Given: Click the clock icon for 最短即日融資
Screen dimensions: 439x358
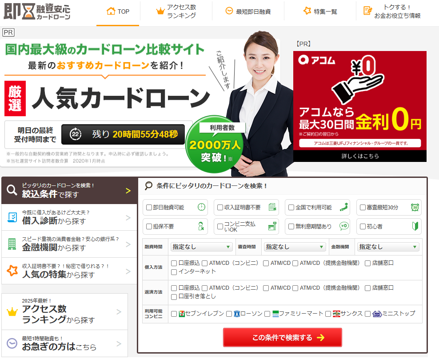Looking at the screenshot, I should point(229,11).
